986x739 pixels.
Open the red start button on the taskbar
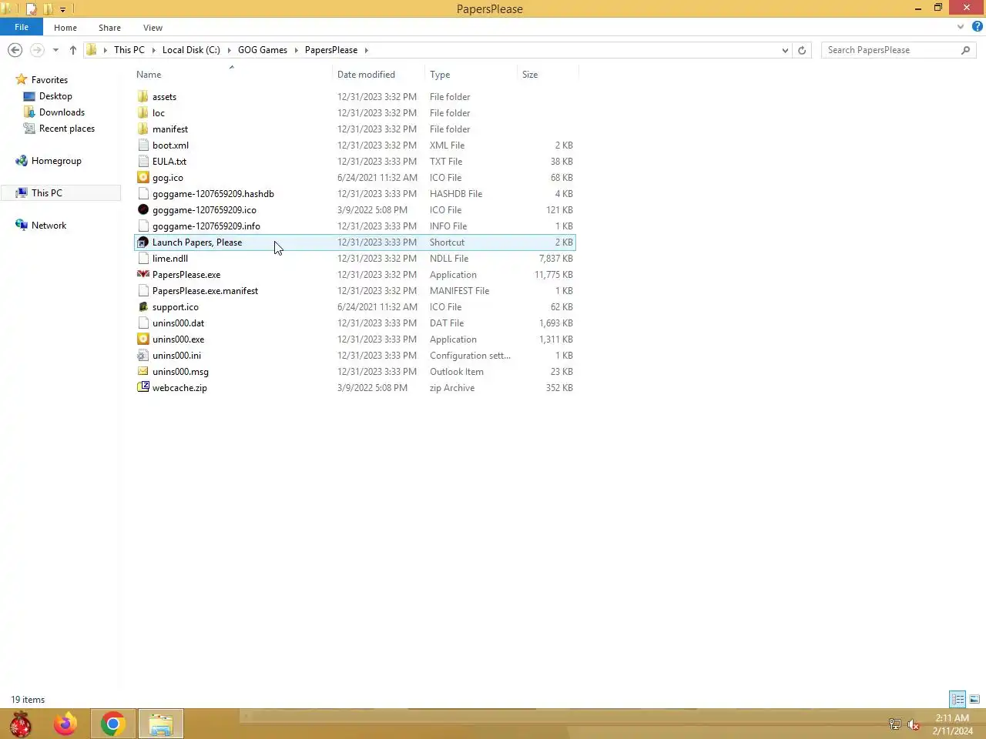(21, 724)
